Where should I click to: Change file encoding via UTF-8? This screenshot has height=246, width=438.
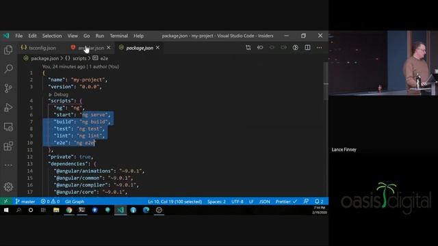pyautogui.click(x=237, y=202)
